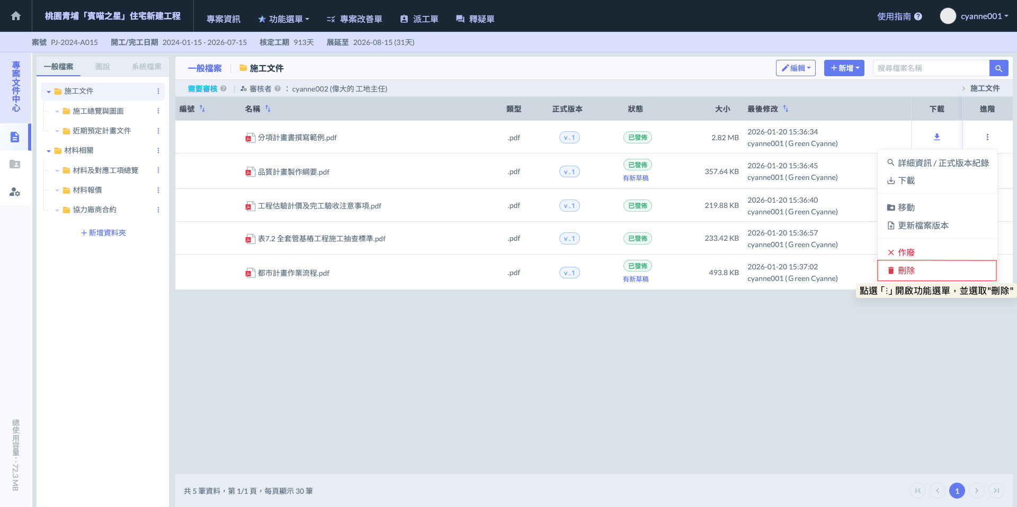Click the home icon in top bar

point(16,16)
